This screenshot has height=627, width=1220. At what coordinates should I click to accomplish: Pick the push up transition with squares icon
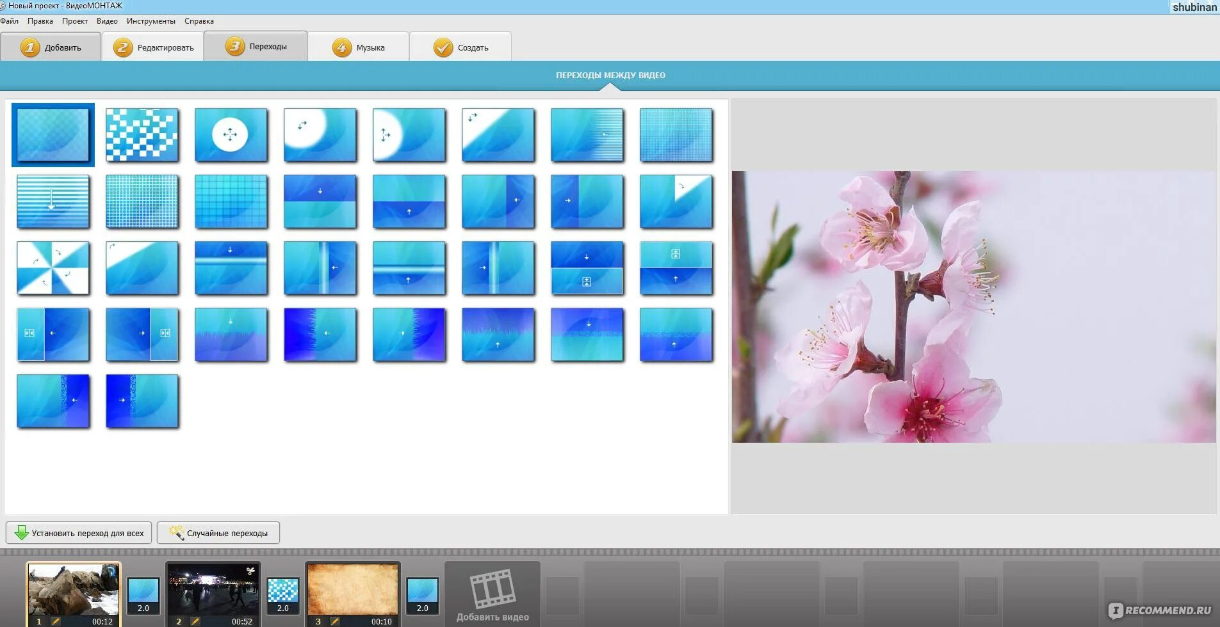676,268
